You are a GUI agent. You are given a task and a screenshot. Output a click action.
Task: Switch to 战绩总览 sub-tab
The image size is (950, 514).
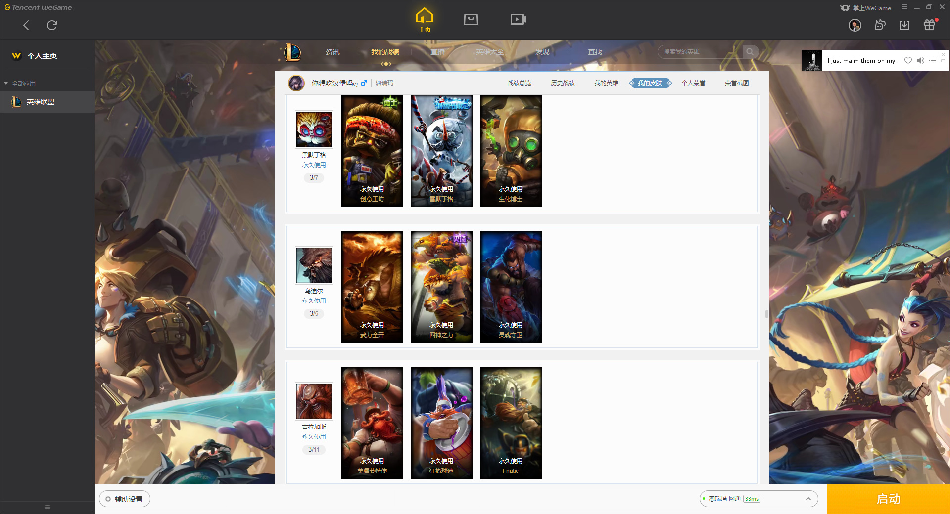click(x=519, y=83)
